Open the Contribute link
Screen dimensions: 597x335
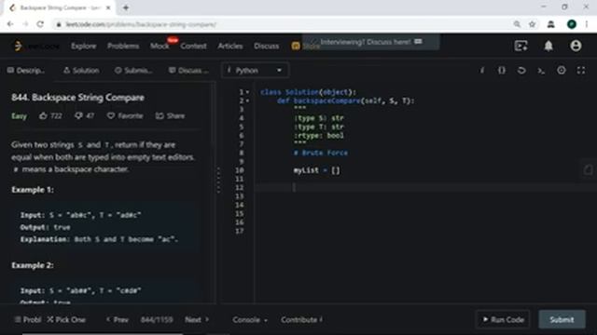pos(301,320)
